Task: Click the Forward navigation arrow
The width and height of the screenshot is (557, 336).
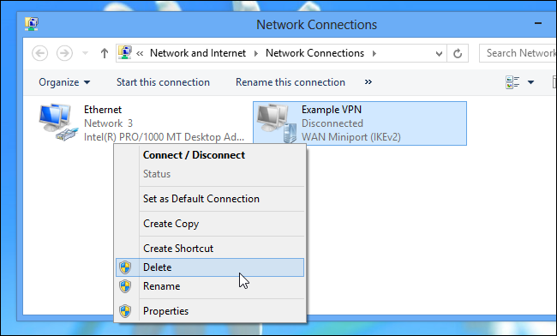Action: [64, 53]
